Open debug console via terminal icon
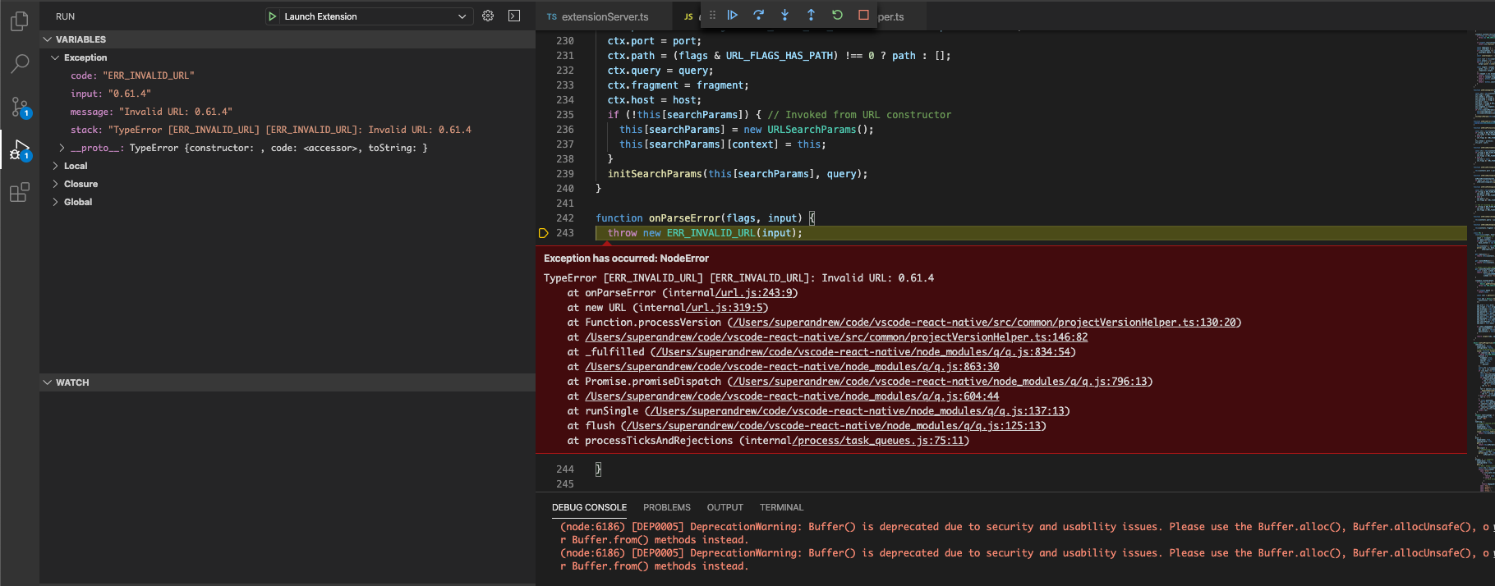This screenshot has width=1495, height=586. point(514,16)
